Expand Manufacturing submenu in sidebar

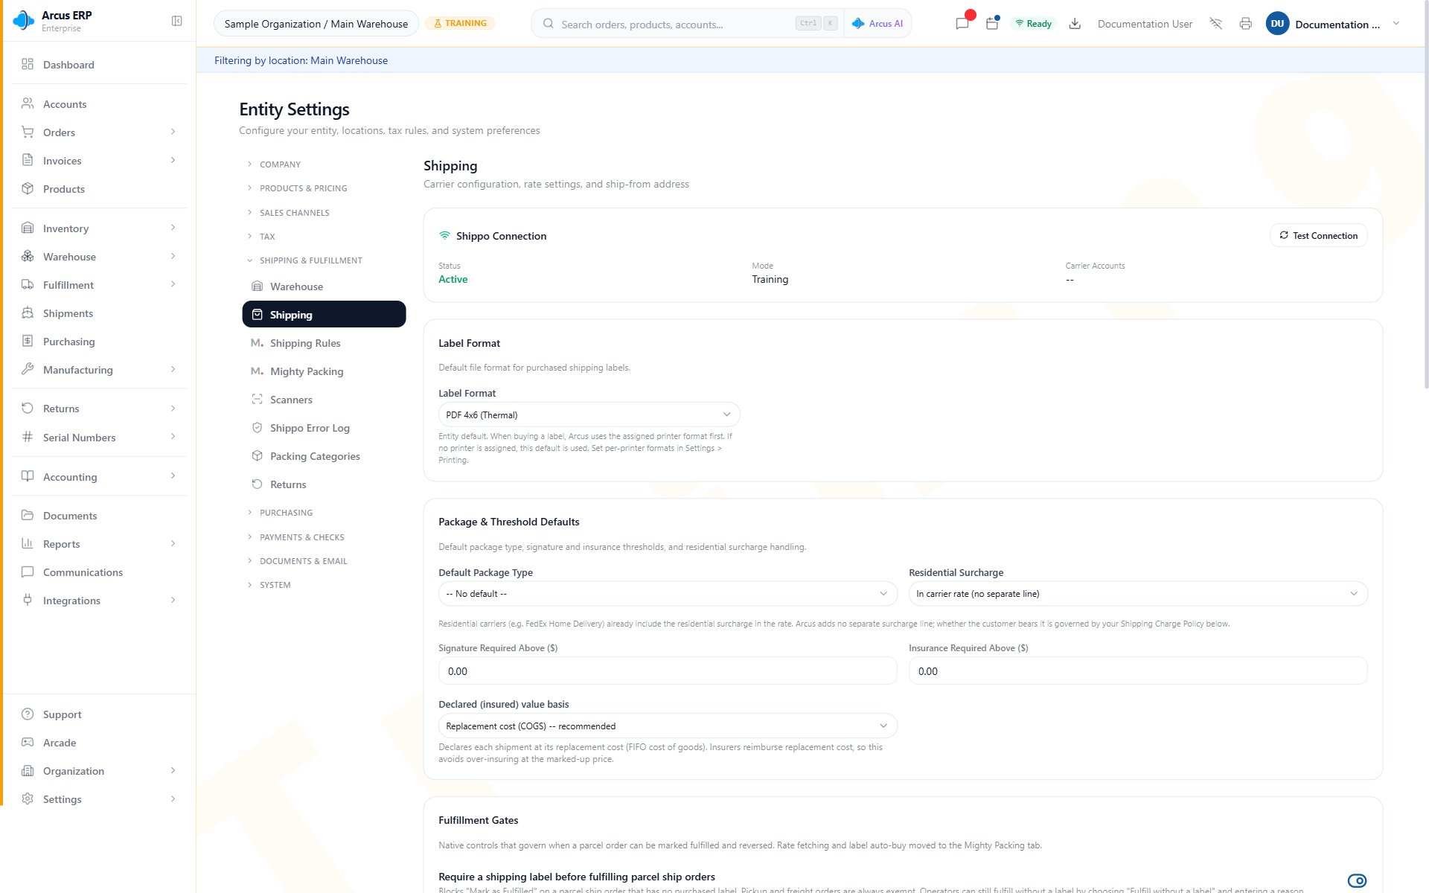[x=173, y=370]
